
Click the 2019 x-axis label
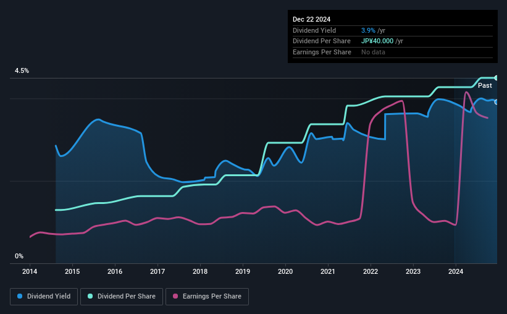click(x=243, y=271)
